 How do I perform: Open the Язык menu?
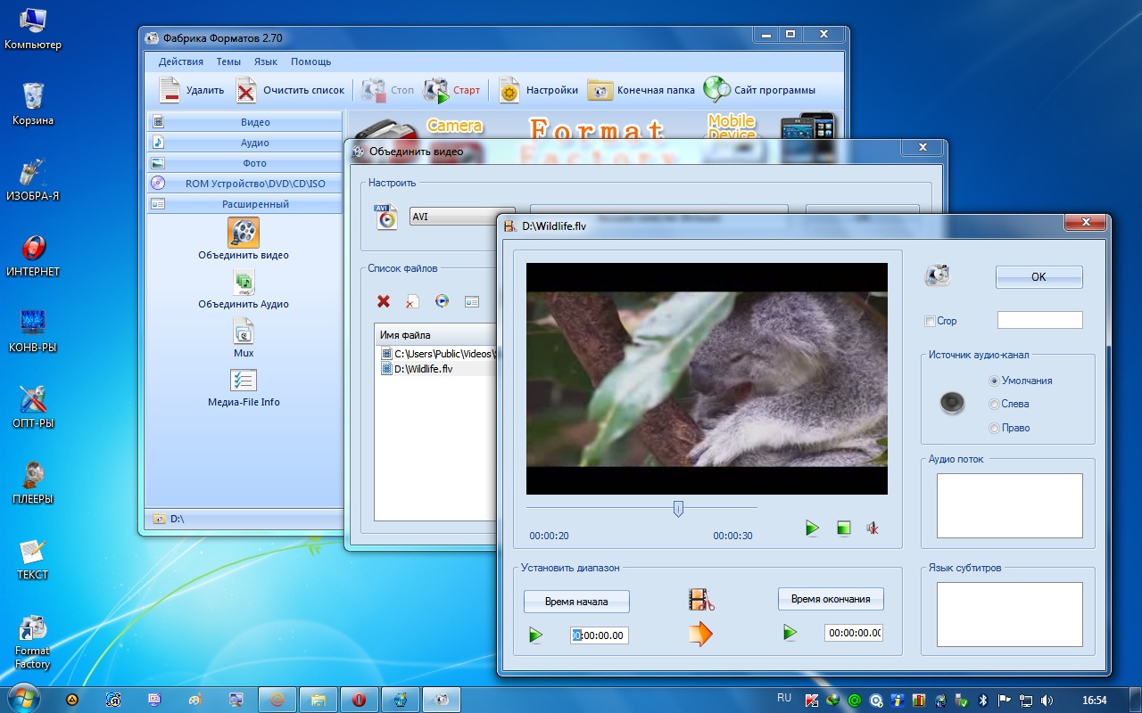[266, 61]
